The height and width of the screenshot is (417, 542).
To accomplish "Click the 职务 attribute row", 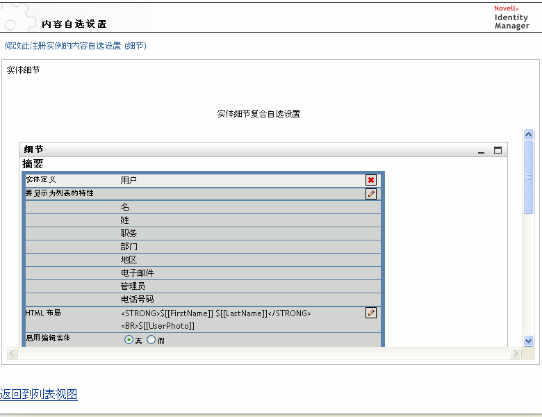I will click(203, 234).
